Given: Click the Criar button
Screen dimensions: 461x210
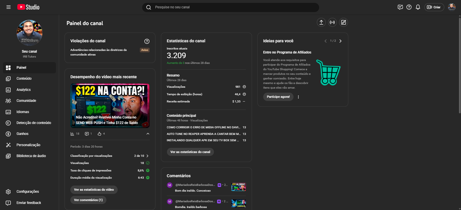Looking at the screenshot, I should click(x=434, y=7).
